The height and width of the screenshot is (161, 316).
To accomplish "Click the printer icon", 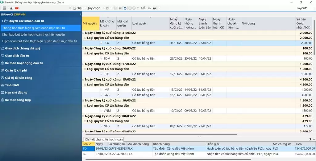I will click(x=154, y=8).
